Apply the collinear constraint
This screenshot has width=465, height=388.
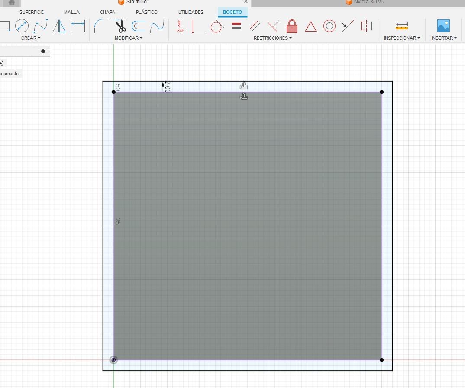point(348,26)
